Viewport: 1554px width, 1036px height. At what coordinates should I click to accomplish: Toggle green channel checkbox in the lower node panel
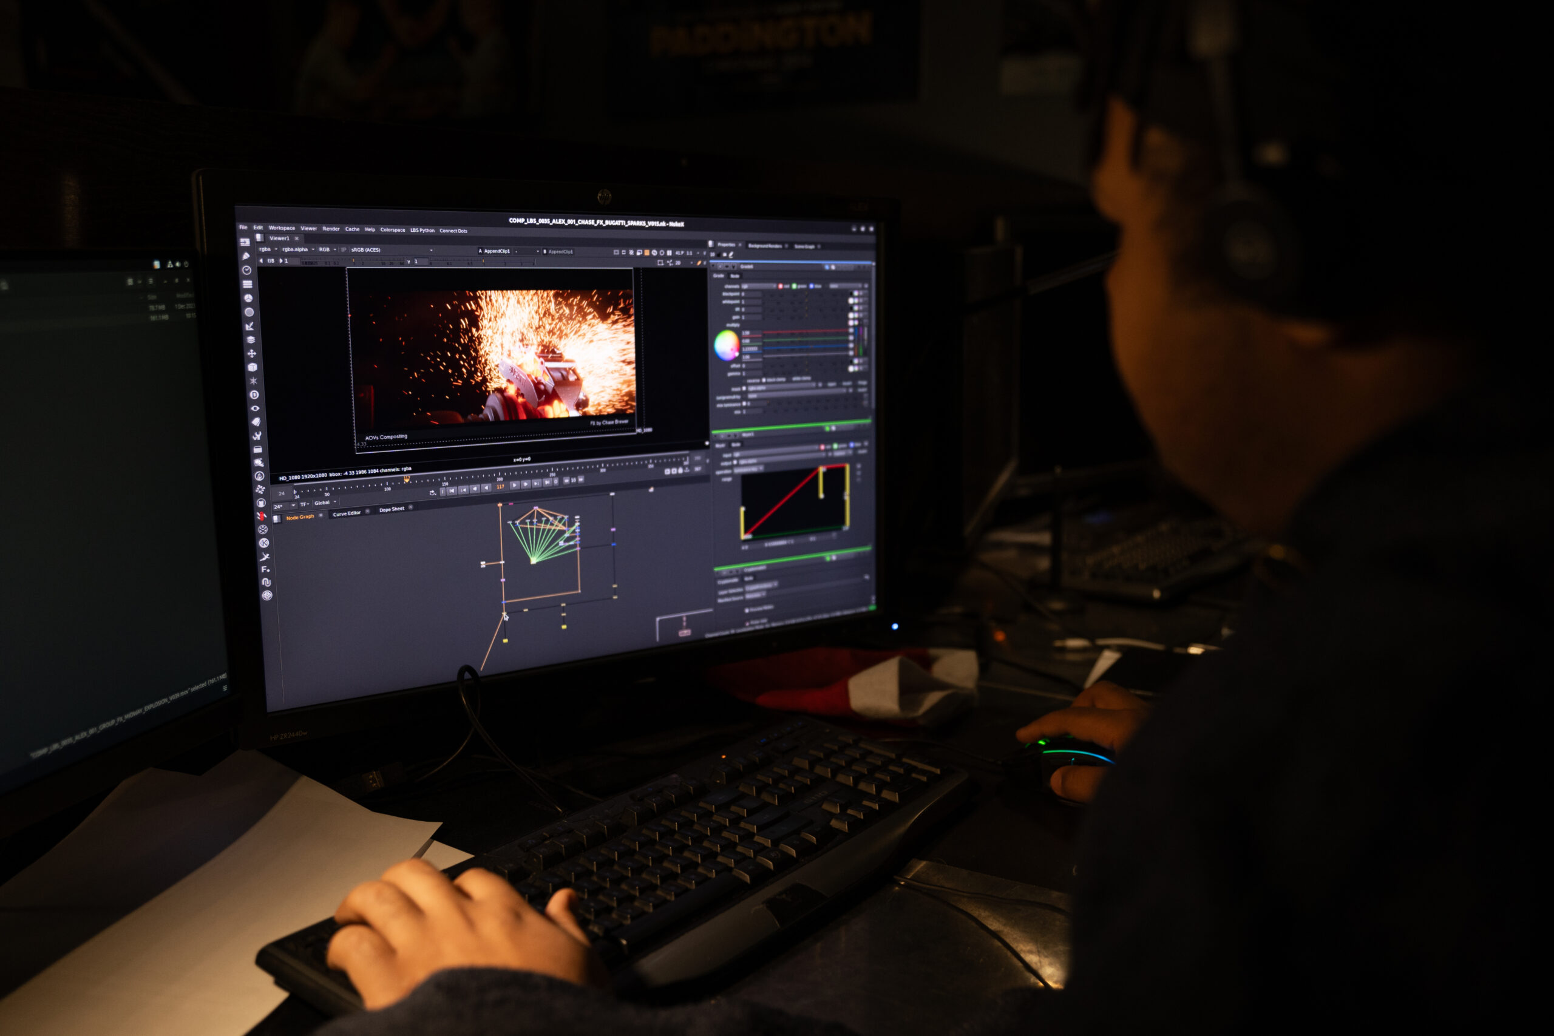click(x=836, y=446)
